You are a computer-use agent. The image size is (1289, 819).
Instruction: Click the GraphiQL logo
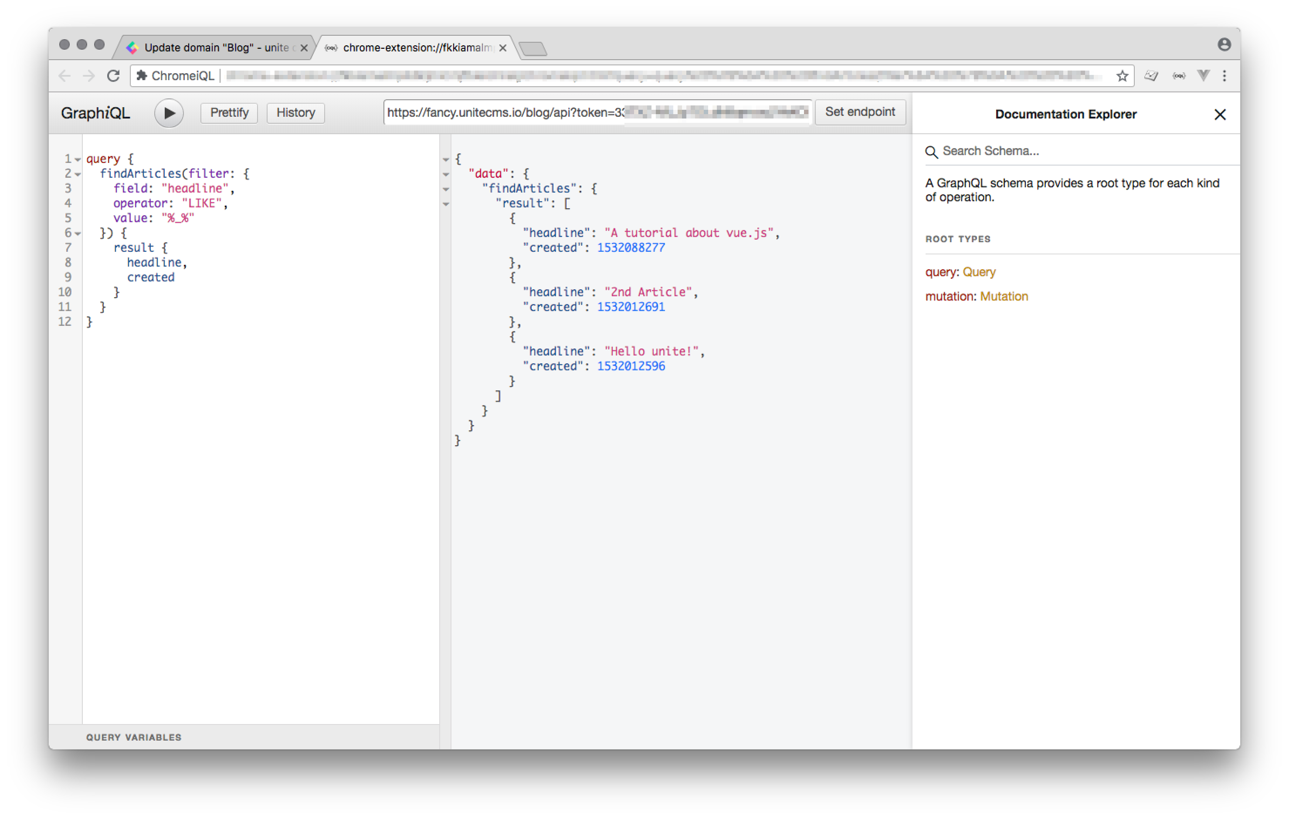coord(96,113)
